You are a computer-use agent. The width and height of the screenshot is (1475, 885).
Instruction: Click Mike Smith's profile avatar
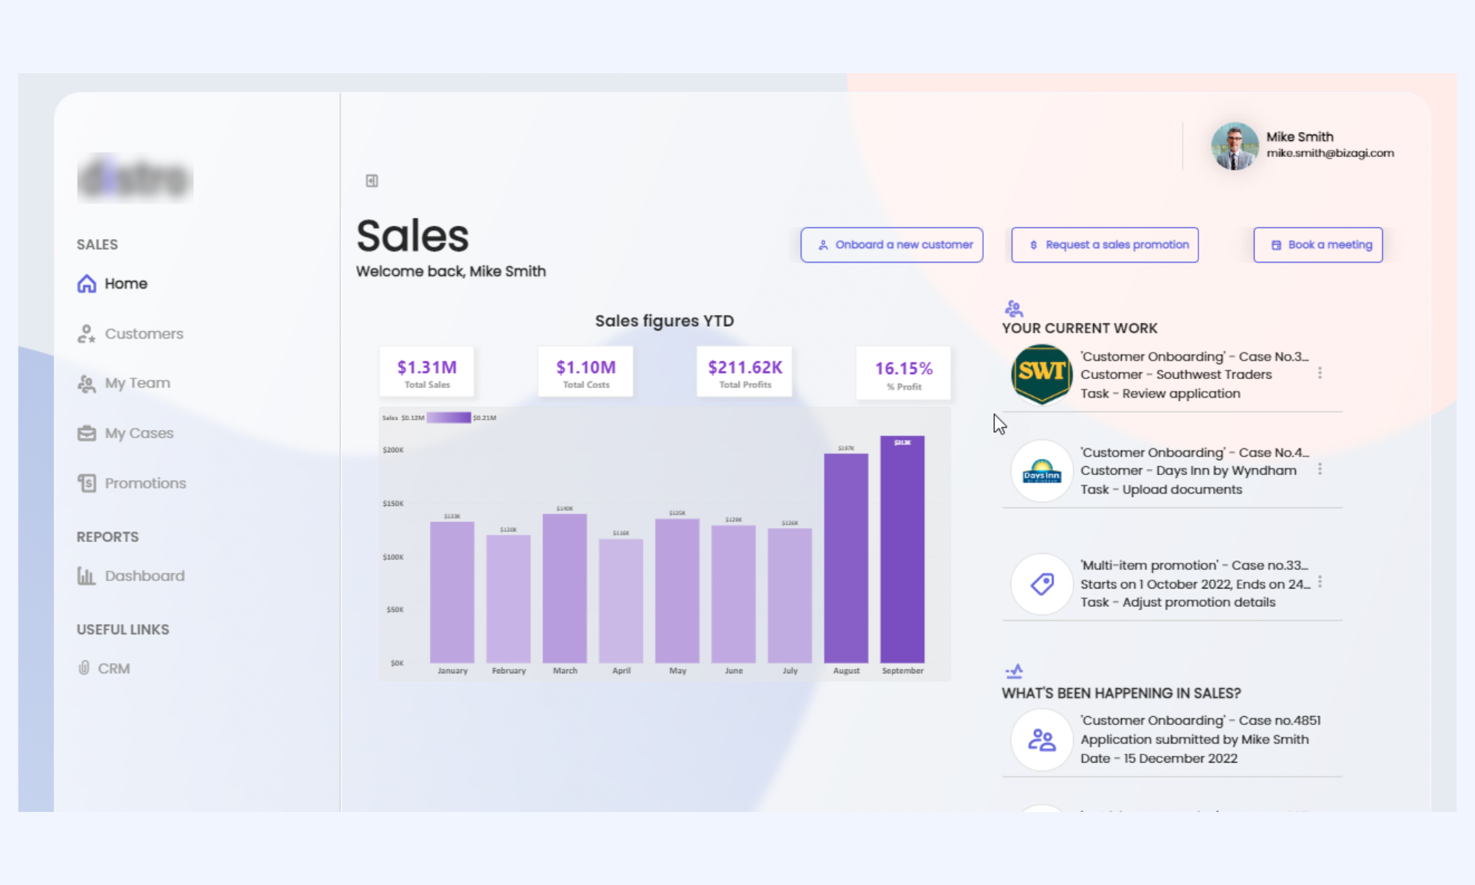tap(1235, 146)
